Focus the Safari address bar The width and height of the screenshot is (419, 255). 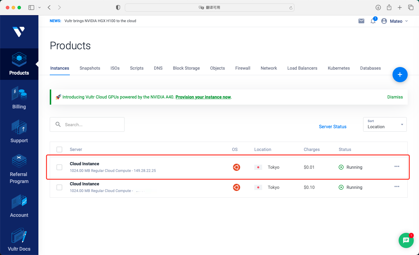(210, 8)
